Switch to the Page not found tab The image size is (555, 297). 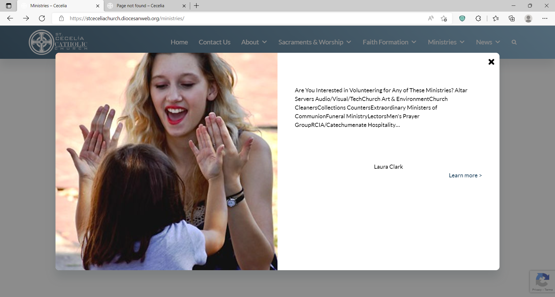(140, 6)
